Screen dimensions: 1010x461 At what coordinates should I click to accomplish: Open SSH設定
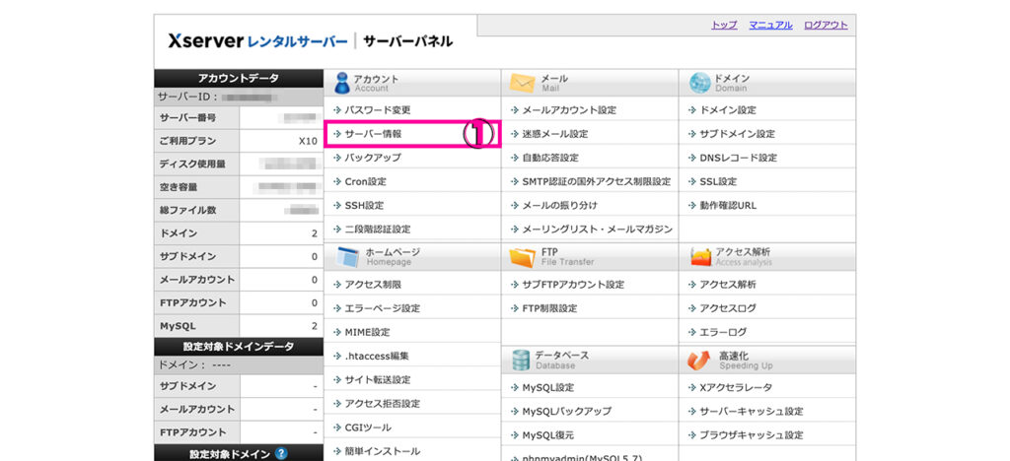pyautogui.click(x=364, y=205)
